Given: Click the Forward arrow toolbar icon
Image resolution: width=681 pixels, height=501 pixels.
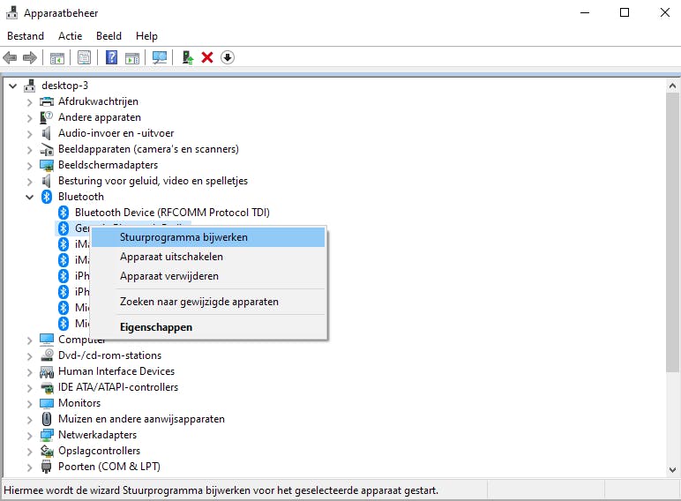Looking at the screenshot, I should point(29,57).
